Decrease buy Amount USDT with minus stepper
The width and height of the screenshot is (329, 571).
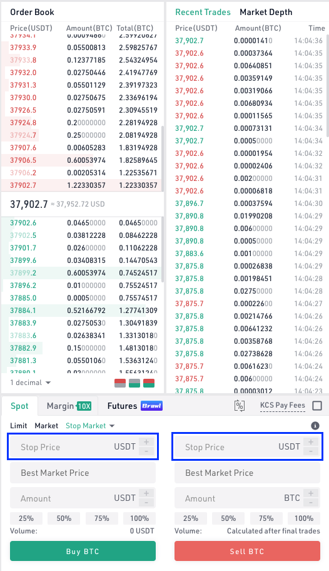click(146, 502)
